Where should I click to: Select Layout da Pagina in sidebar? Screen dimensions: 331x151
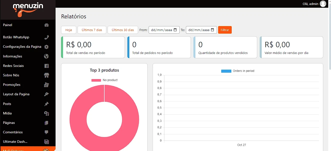pyautogui.click(x=16, y=94)
